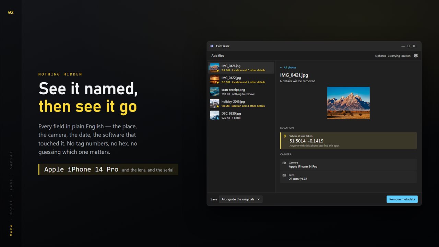Click the lens value "26 mm f/1.78"
Viewport: 439px width, 247px height.
[298, 179]
